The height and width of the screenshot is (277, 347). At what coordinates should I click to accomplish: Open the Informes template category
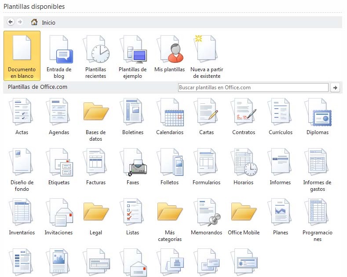click(x=281, y=166)
